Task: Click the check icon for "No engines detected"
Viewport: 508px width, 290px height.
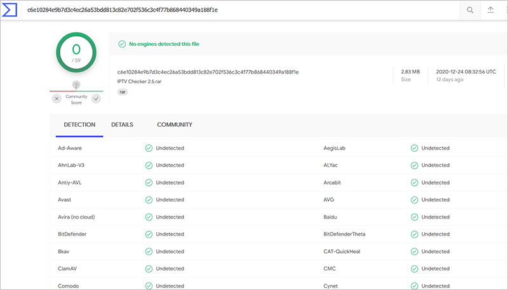Action: click(x=121, y=44)
